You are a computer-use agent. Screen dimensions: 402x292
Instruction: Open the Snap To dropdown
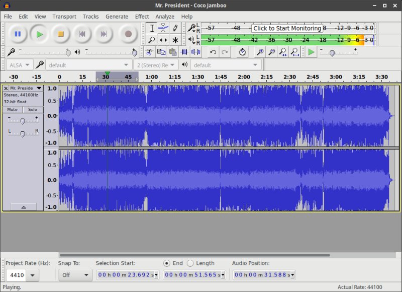click(75, 275)
